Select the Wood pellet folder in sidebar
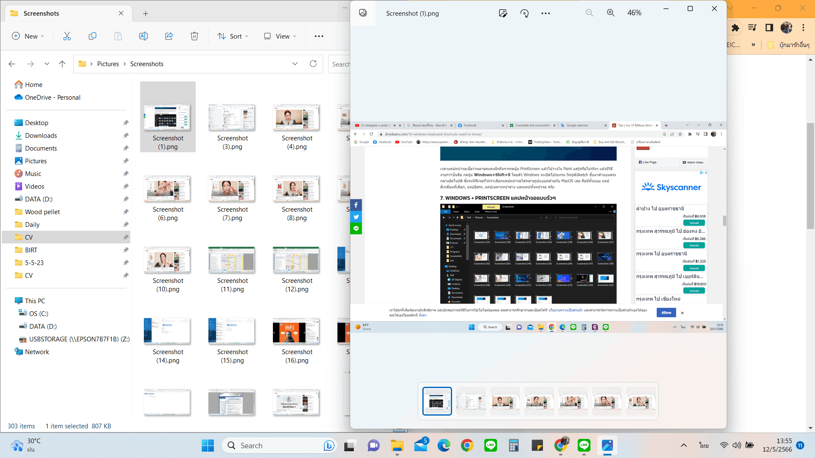The height and width of the screenshot is (458, 815). [x=42, y=212]
